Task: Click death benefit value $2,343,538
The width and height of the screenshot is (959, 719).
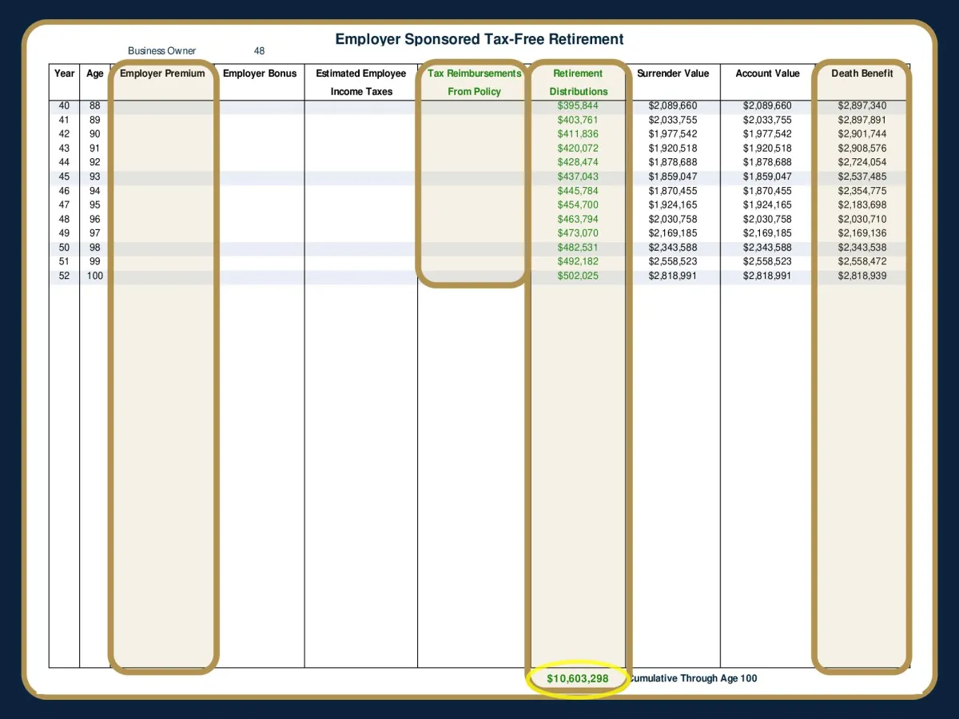Action: click(862, 248)
